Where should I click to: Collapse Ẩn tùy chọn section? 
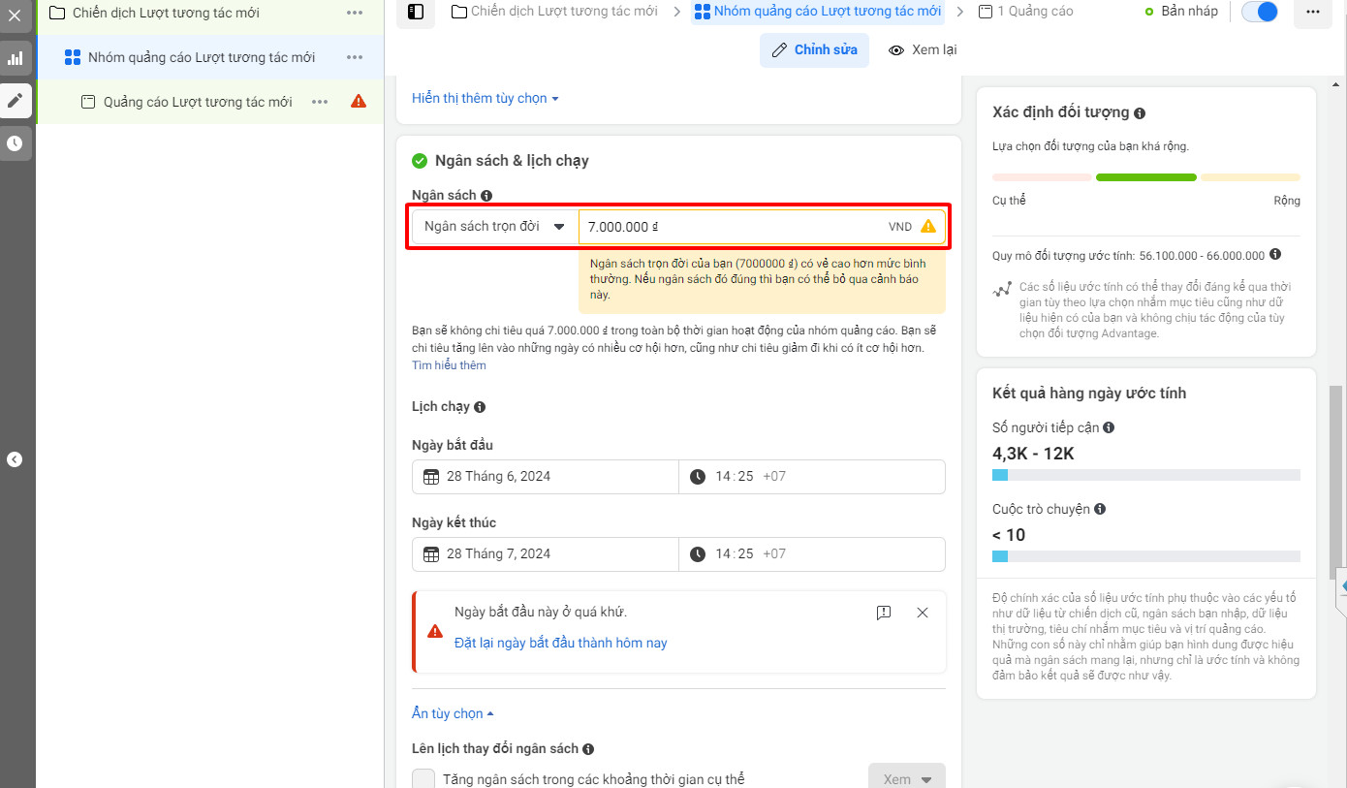pyautogui.click(x=453, y=713)
